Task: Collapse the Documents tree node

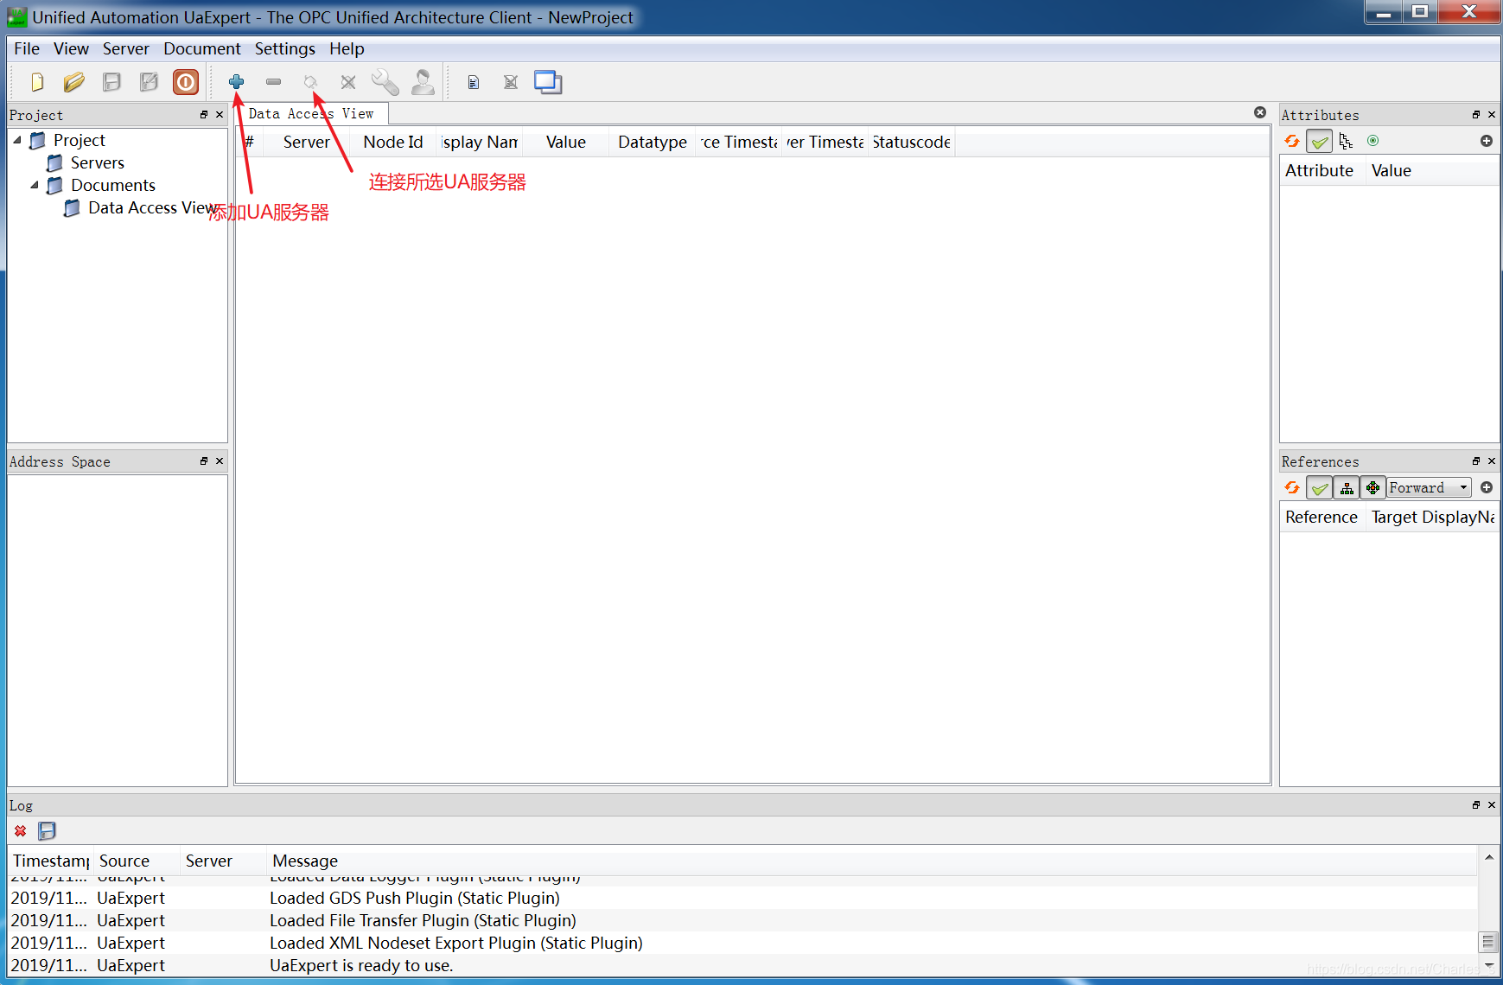Action: pyautogui.click(x=35, y=185)
